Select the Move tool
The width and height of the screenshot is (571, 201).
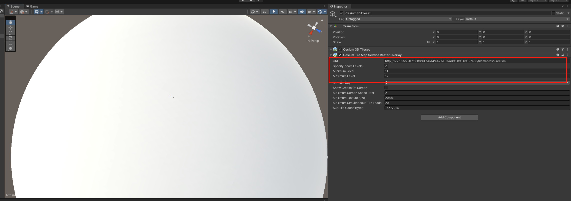tap(11, 28)
